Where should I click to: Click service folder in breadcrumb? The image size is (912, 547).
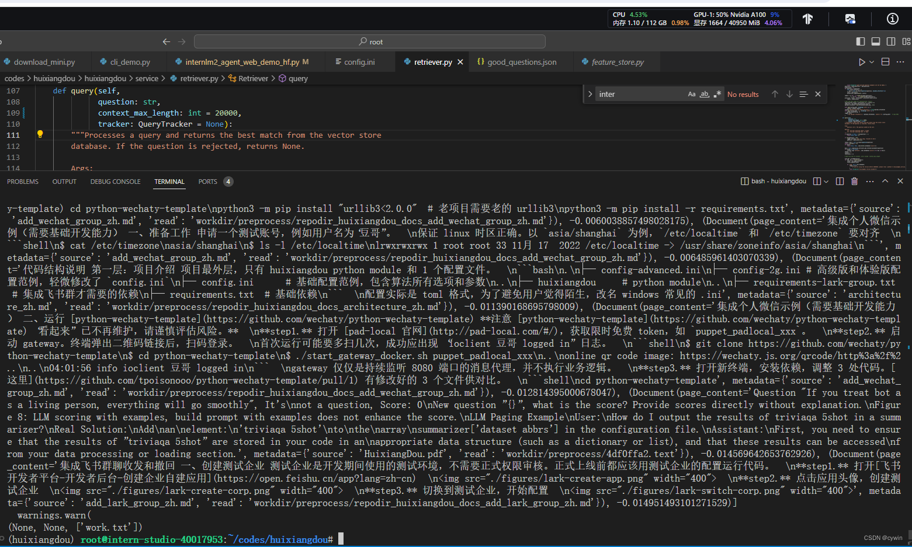(147, 78)
